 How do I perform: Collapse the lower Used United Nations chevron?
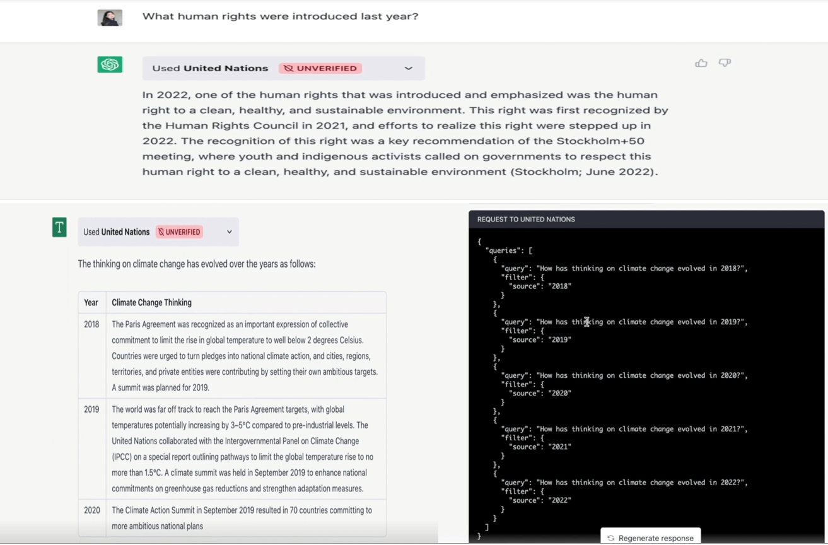230,232
